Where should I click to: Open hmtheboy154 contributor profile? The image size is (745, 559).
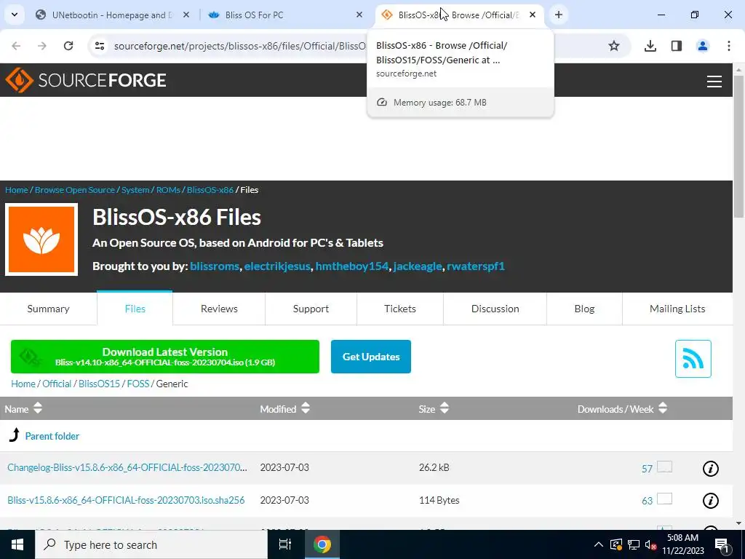(351, 266)
